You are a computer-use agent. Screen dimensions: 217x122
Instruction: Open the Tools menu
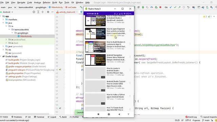point(67,2)
